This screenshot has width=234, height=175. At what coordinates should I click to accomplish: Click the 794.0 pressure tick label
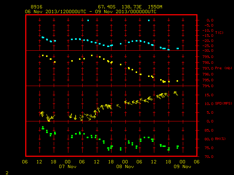(x=208, y=86)
